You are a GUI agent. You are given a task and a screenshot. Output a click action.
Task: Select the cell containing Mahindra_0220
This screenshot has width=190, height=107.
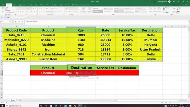pos(16,40)
